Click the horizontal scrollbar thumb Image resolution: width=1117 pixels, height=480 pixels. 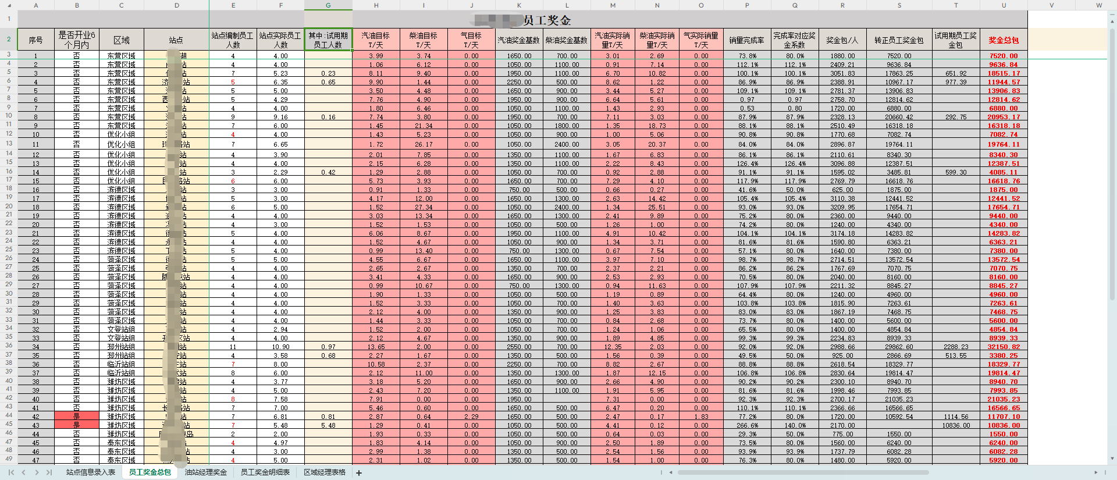803,472
